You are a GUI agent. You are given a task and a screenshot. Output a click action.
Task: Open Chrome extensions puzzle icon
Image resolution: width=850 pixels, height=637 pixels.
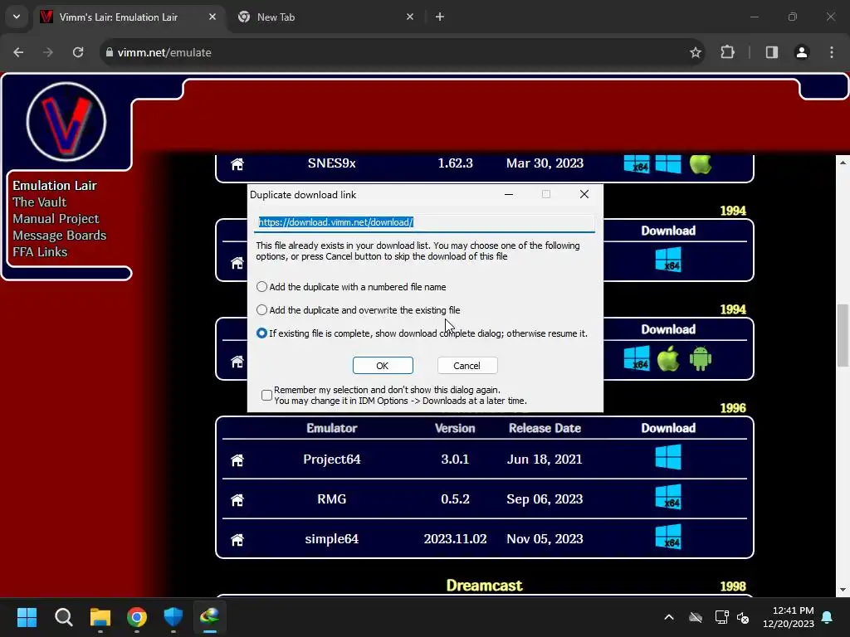(727, 52)
